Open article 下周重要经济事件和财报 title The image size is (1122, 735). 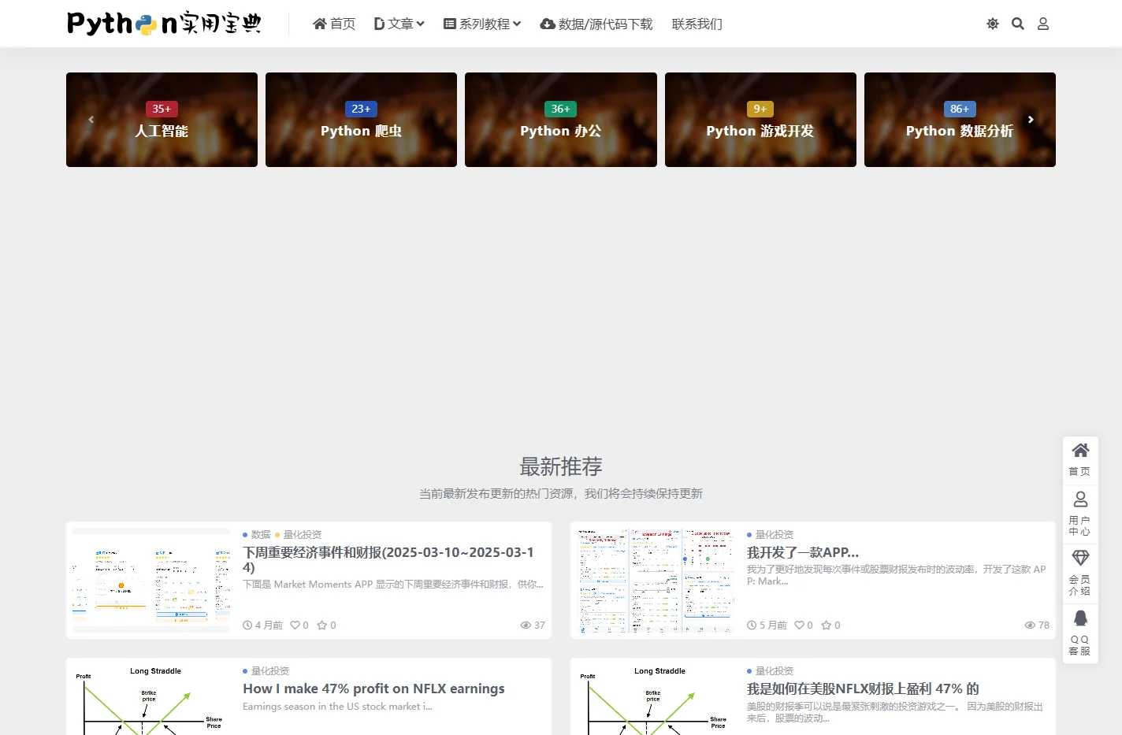pos(388,559)
